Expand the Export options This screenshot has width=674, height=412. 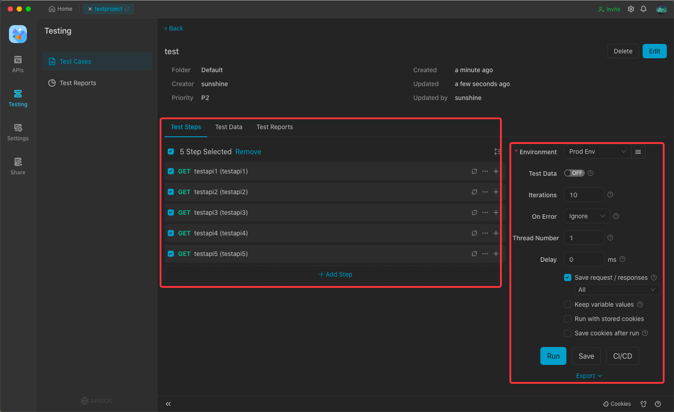(589, 376)
